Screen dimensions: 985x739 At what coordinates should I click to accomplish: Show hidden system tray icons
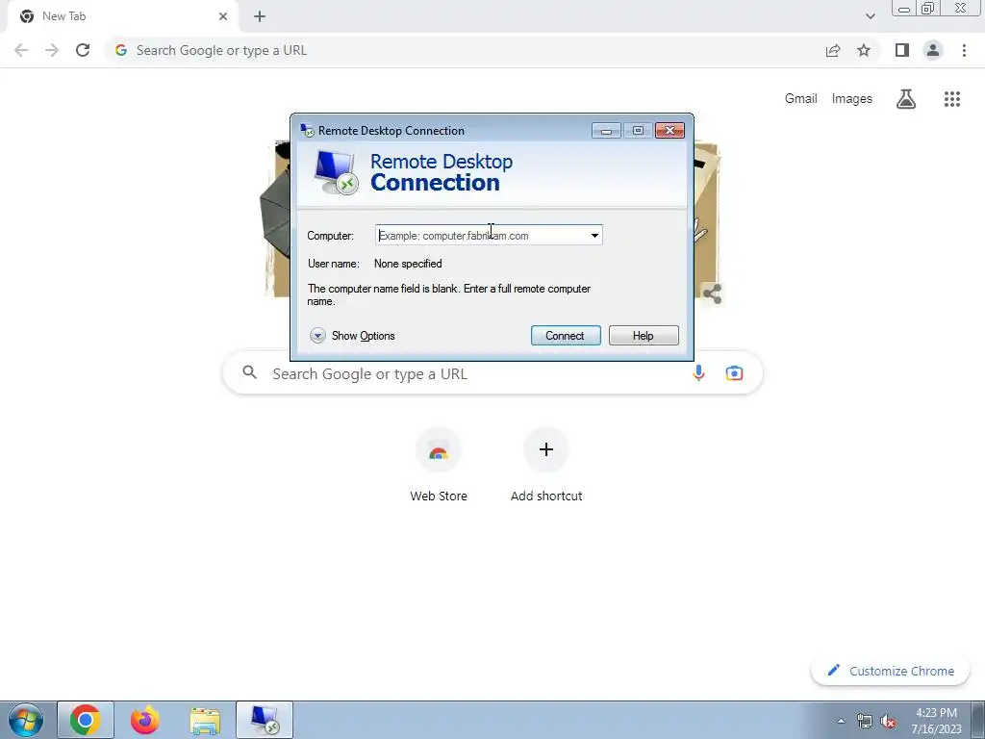pos(841,721)
